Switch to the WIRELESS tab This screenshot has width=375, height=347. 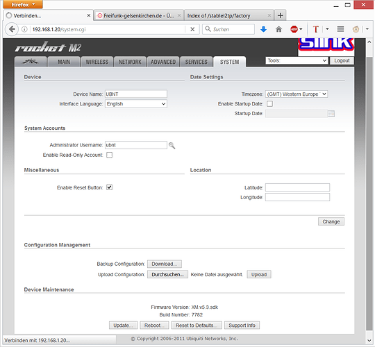[x=97, y=62]
